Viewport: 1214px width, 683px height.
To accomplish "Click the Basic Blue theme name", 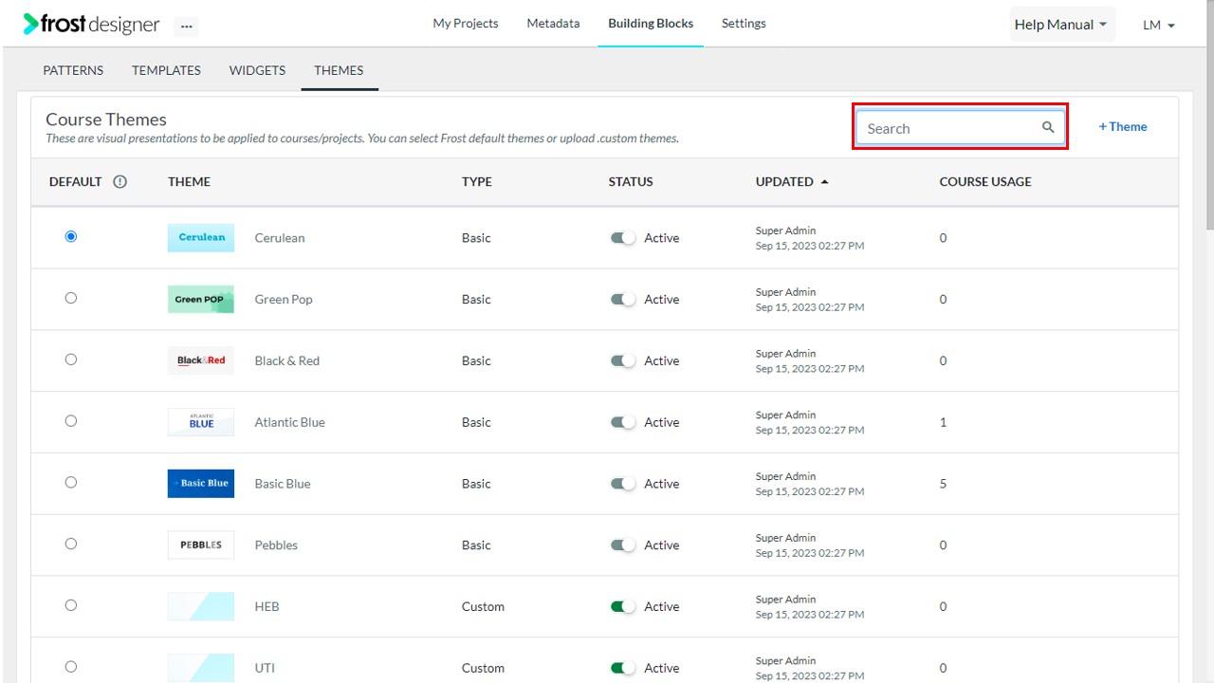I will (x=283, y=484).
